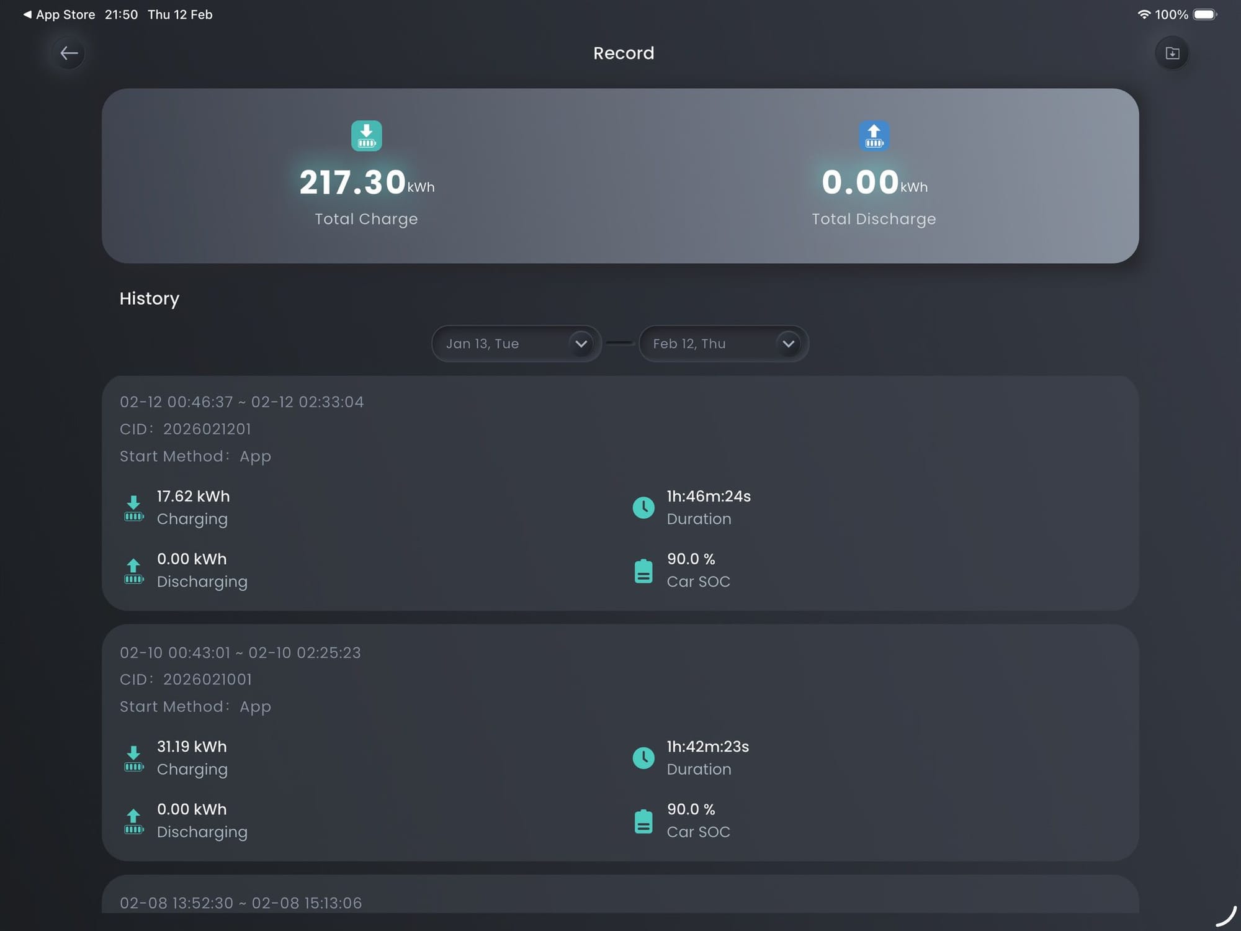Open the 02-10 charging record card

tap(620, 743)
